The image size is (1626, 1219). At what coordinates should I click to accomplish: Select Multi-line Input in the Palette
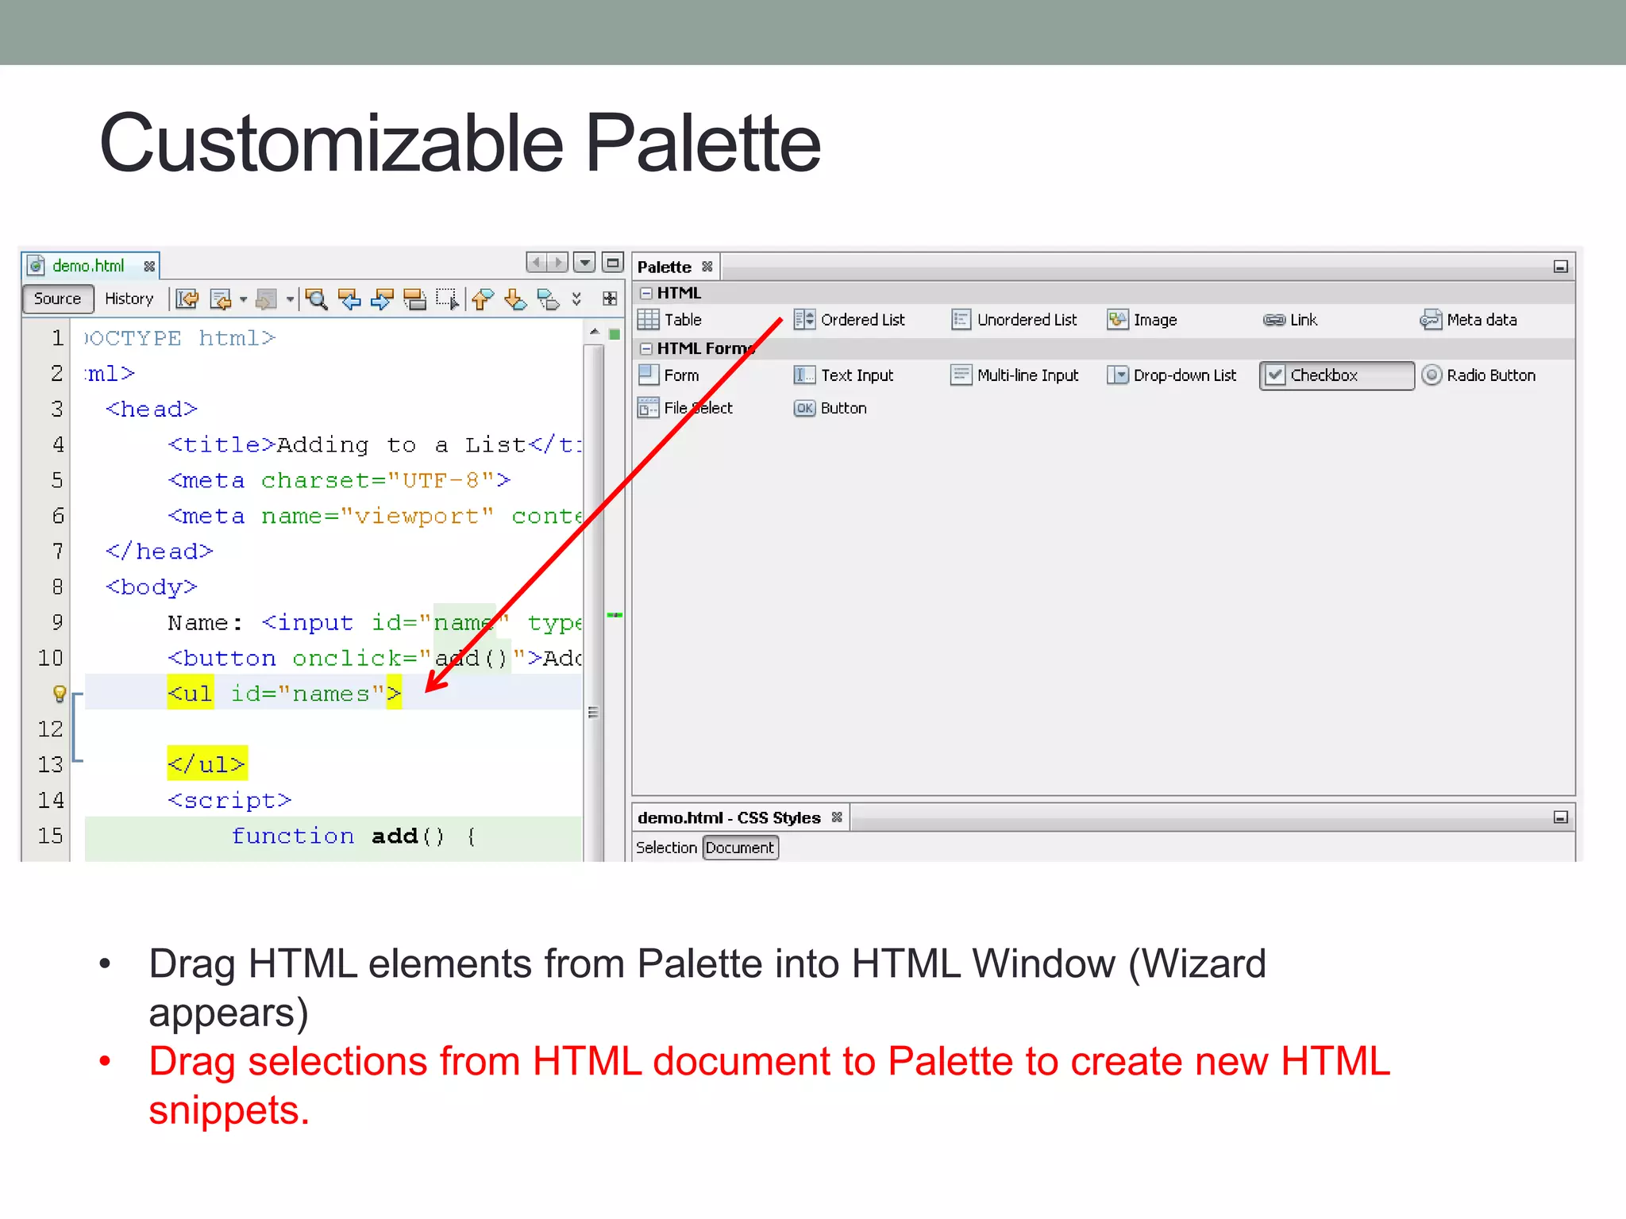(1015, 375)
